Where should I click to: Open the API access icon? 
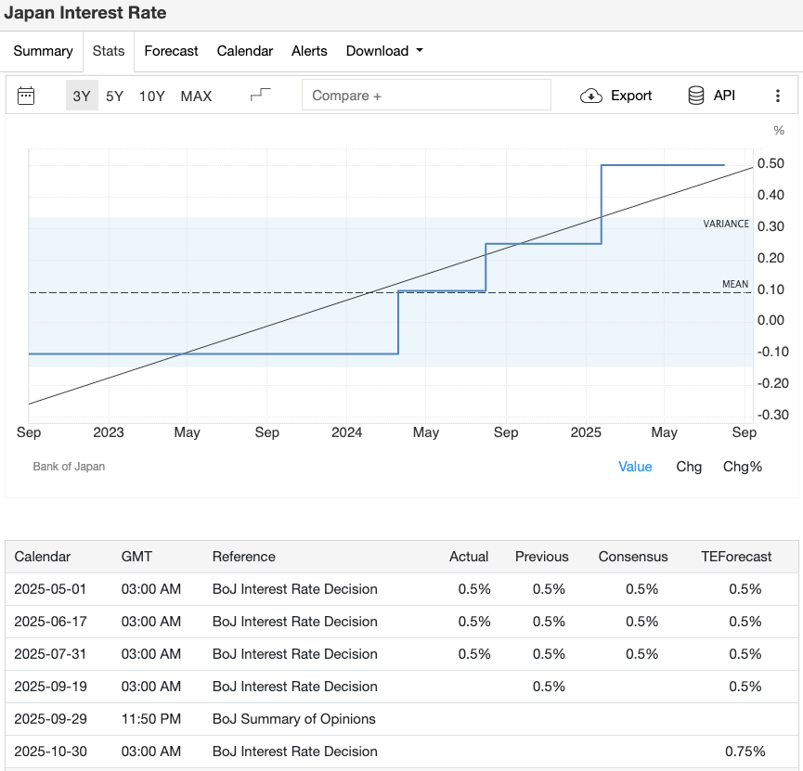710,95
